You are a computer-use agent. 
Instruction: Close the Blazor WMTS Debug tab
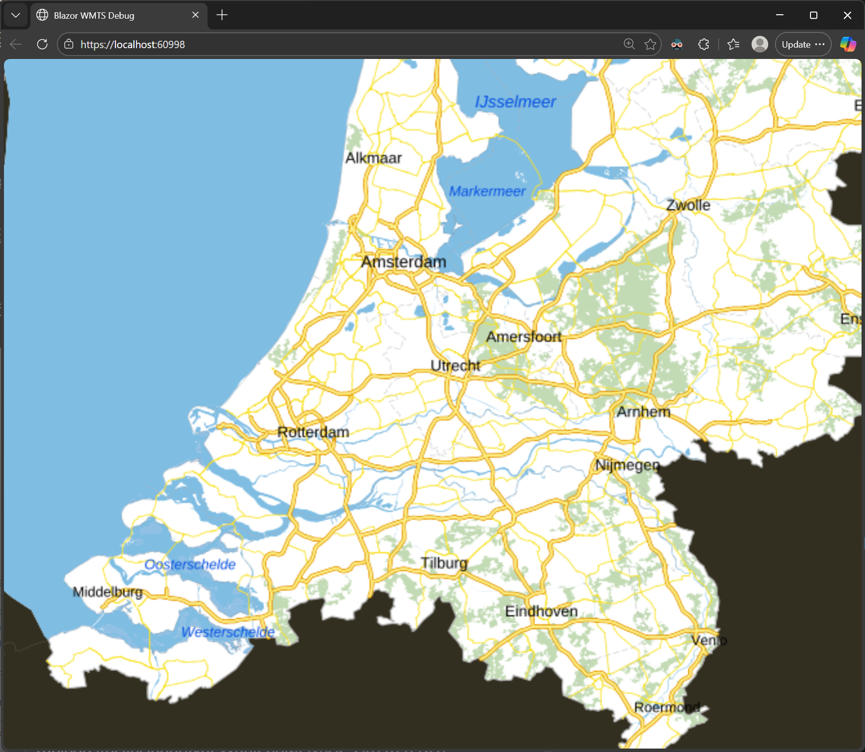(x=195, y=15)
